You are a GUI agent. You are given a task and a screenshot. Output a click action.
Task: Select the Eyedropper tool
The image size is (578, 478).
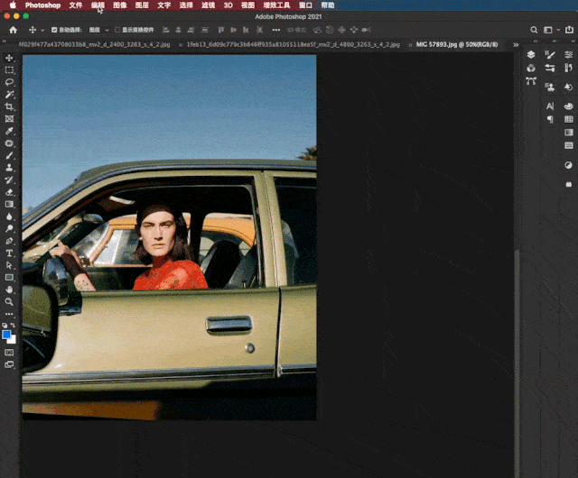(x=9, y=131)
